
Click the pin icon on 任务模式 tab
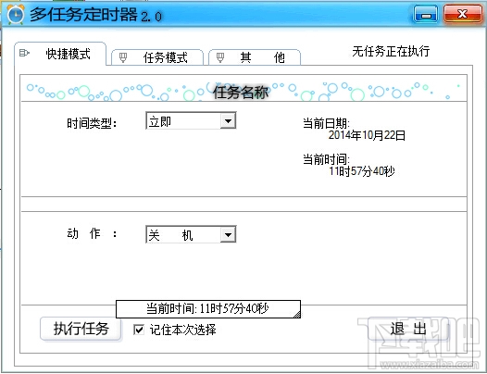123,57
